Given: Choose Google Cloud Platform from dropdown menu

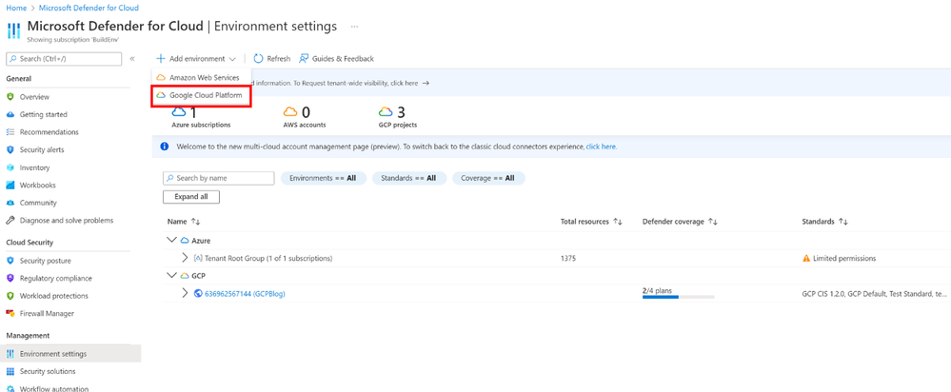Looking at the screenshot, I should coord(201,96).
